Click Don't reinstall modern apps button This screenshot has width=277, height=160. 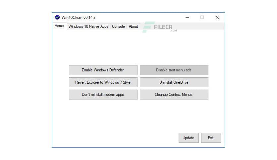(103, 95)
